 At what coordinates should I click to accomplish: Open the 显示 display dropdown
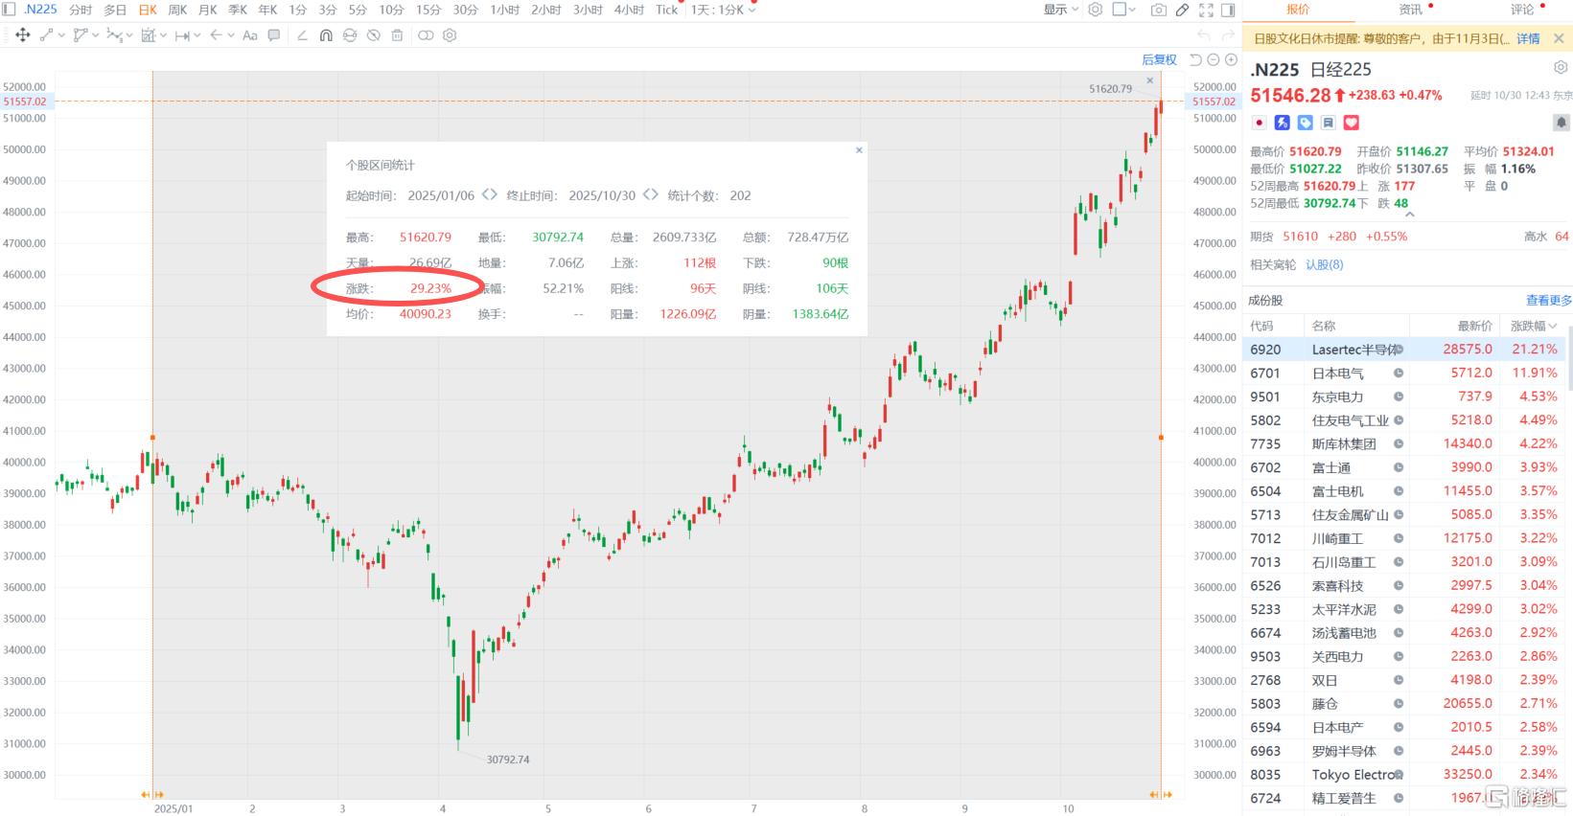tap(1060, 10)
